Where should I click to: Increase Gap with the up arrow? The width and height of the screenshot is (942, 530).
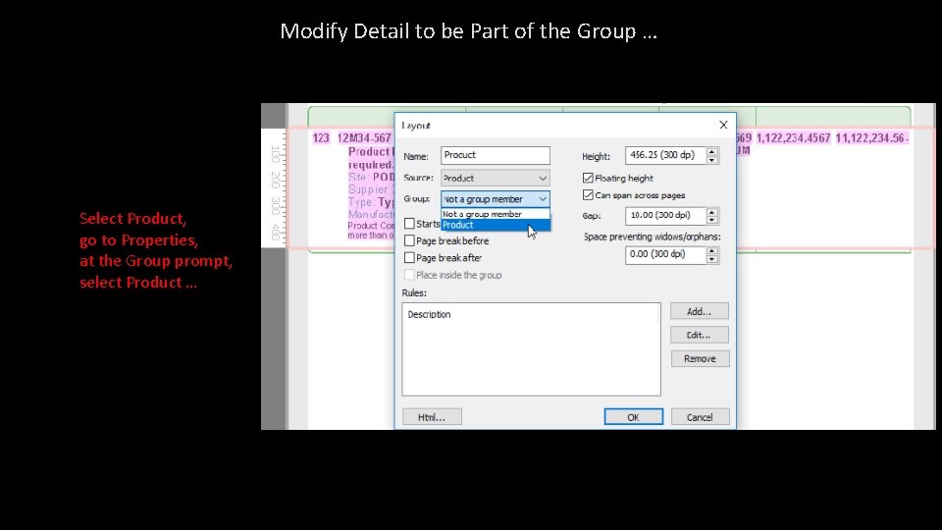point(712,212)
